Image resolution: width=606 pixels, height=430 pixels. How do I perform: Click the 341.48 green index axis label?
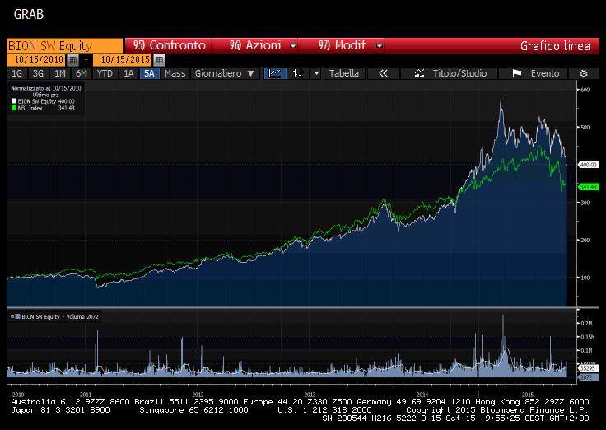tap(588, 187)
